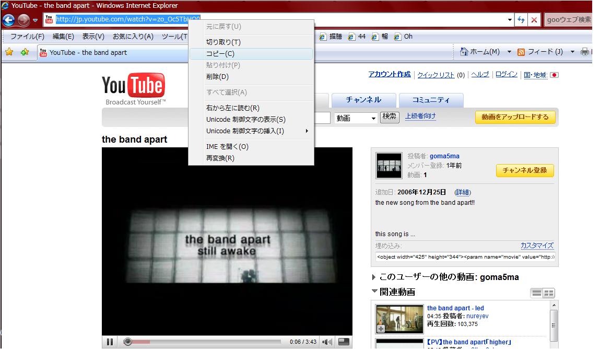The width and height of the screenshot is (600, 349).
Task: Toggle full screen video size icon
Action: click(x=344, y=342)
